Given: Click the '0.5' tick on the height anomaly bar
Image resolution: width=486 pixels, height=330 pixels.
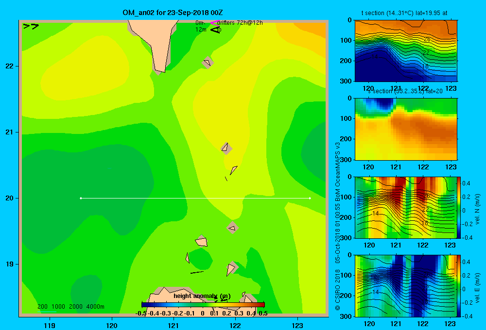Looking at the screenshot, I should (263, 313).
